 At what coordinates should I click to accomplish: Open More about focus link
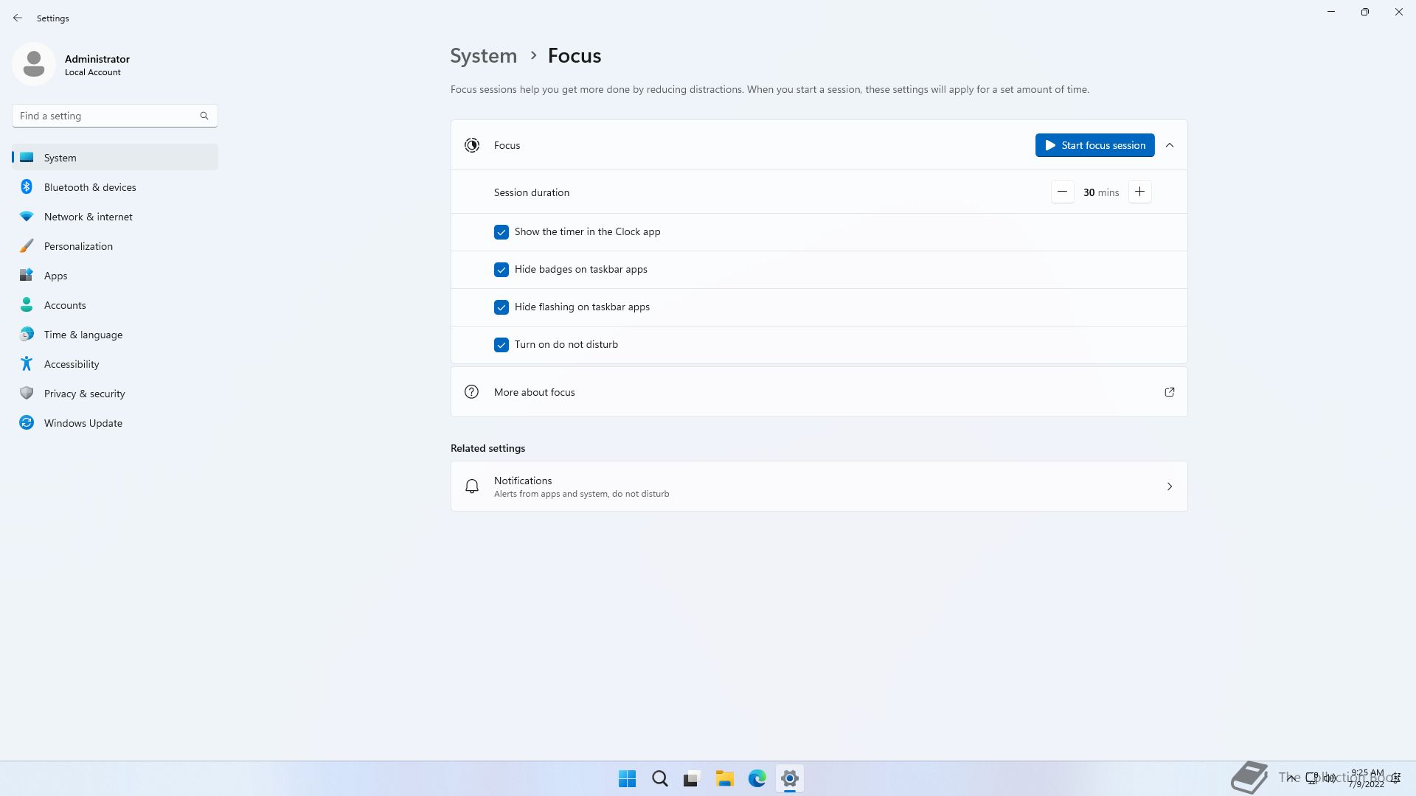(x=819, y=392)
